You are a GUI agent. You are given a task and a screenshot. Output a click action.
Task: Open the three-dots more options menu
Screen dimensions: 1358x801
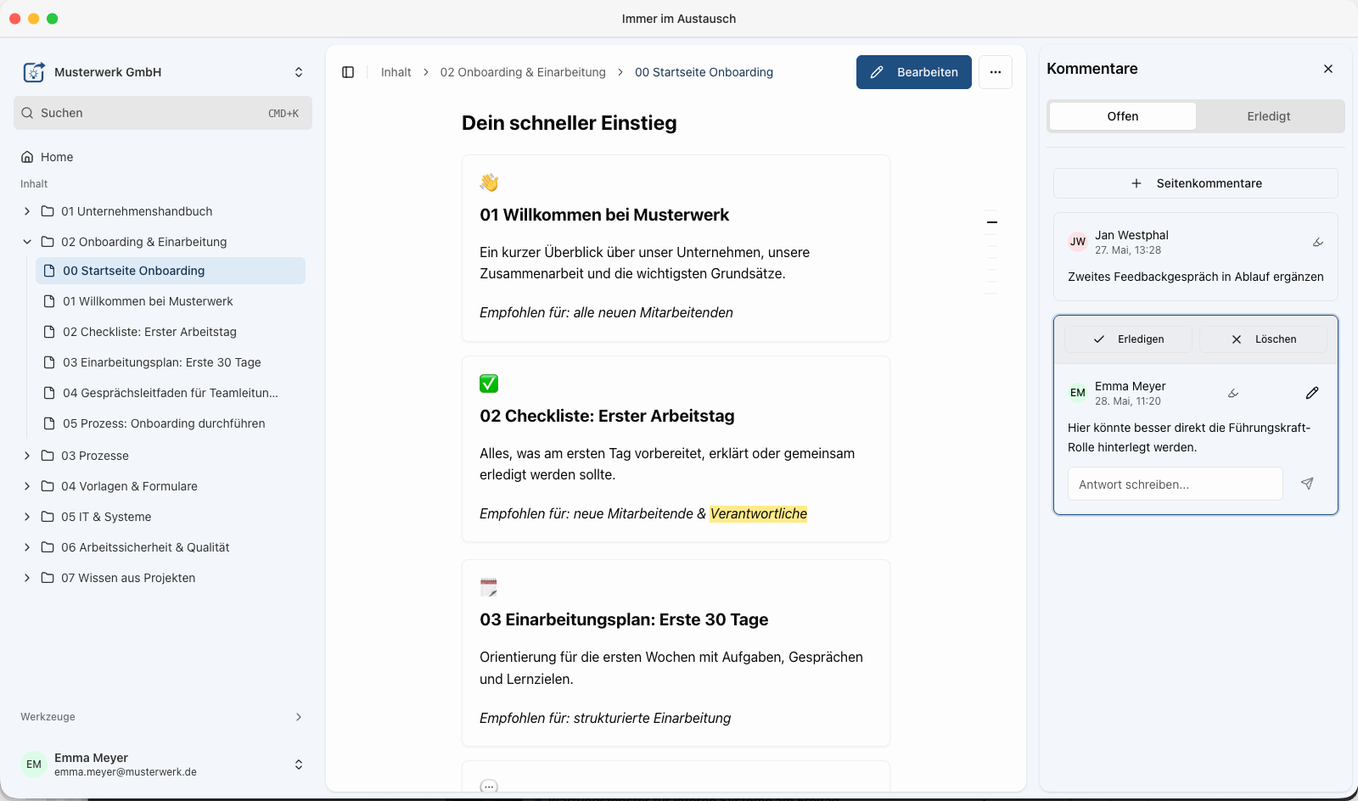996,72
